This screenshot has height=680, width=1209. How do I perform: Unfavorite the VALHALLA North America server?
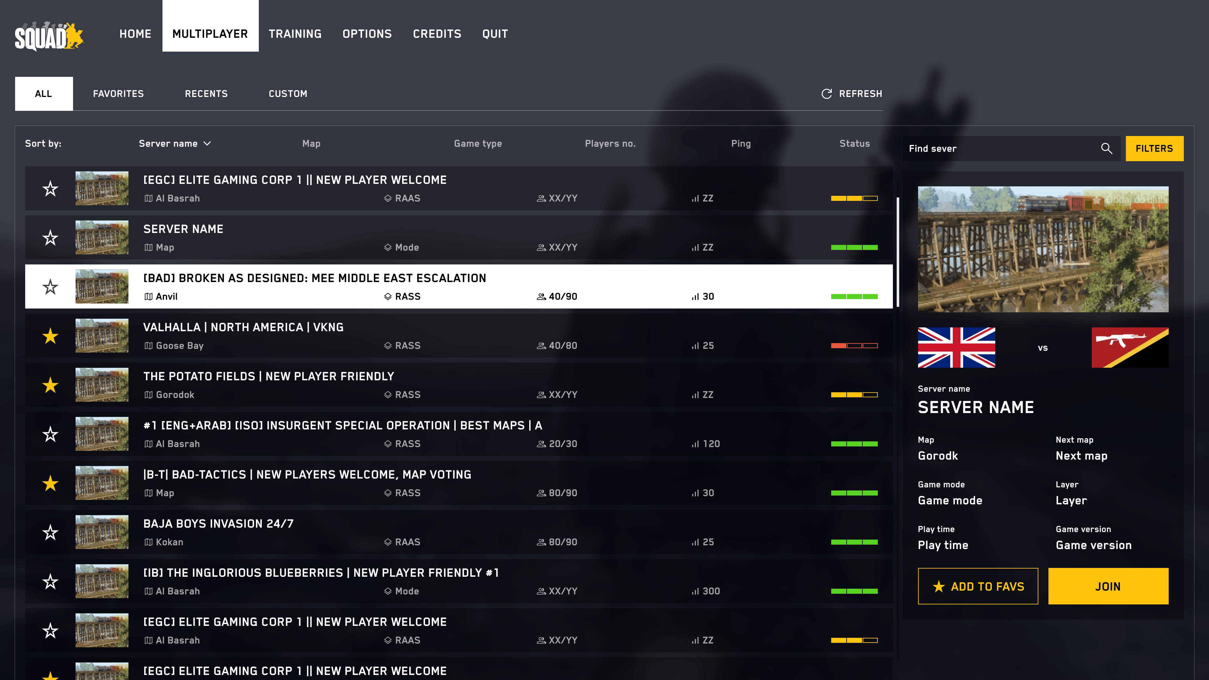50,336
